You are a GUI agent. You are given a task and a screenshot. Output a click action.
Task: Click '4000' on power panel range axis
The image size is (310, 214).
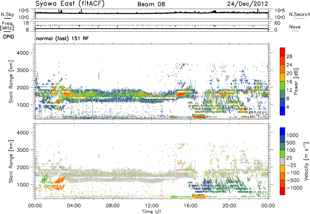(x=22, y=53)
